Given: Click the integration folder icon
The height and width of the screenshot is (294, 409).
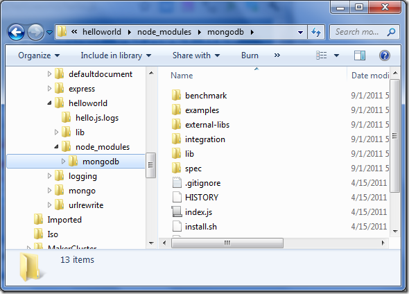Looking at the screenshot, I should pos(177,139).
